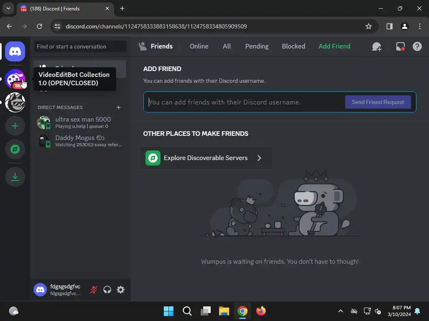429x321 pixels.
Task: Open Chrome side panel icon
Action: coord(390,26)
